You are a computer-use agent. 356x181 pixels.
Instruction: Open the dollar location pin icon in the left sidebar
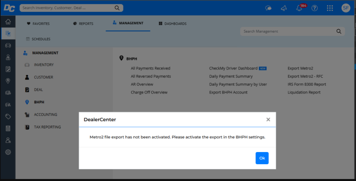8,81
